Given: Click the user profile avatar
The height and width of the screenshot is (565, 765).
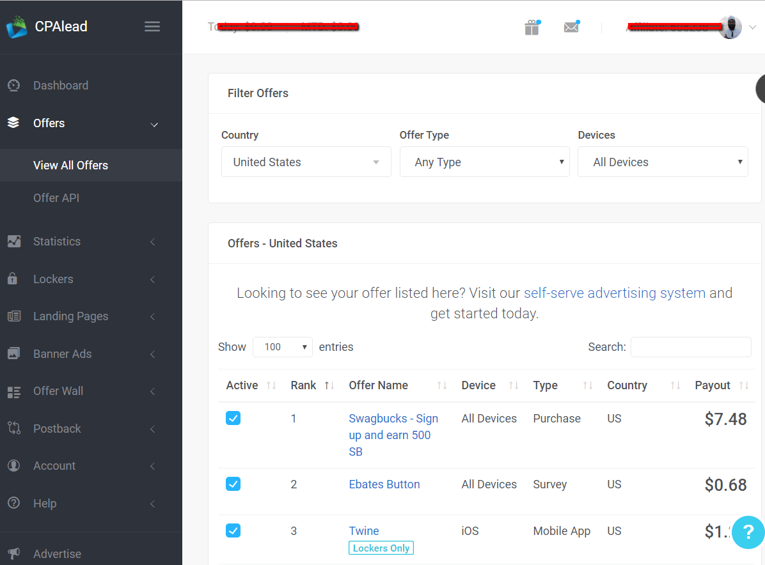Looking at the screenshot, I should 730,27.
